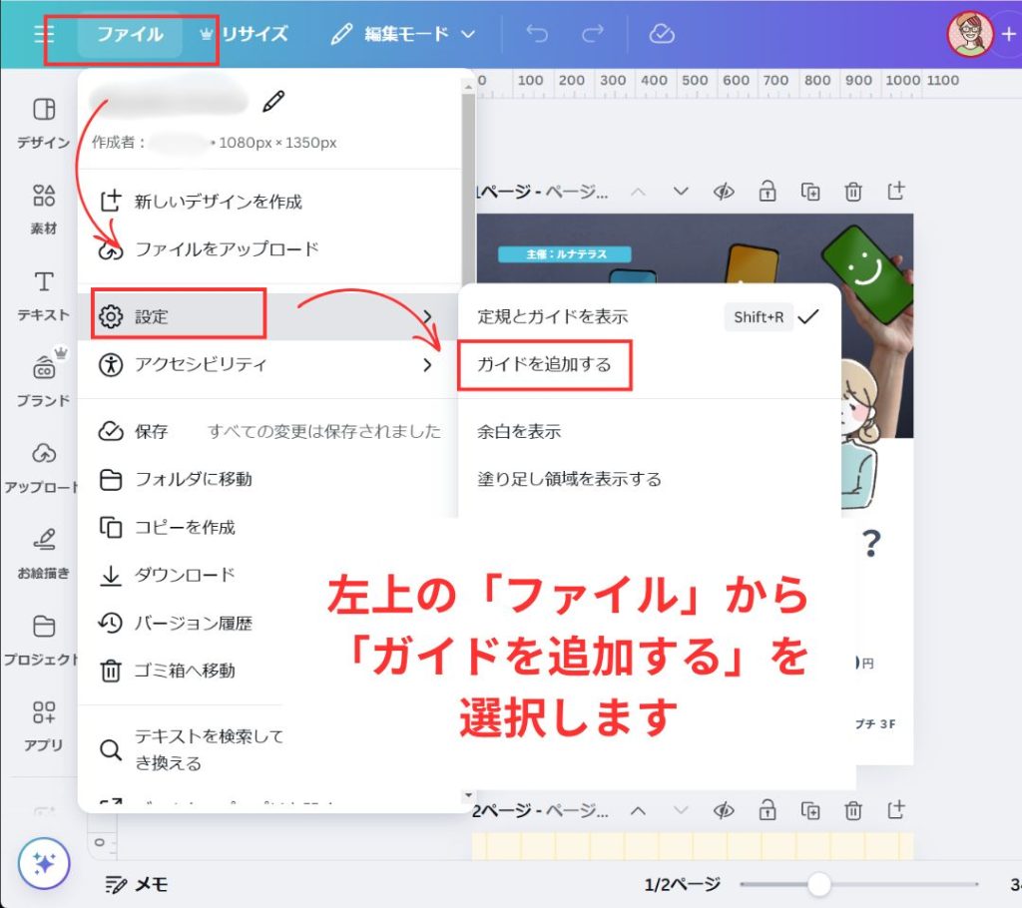Move page 1 down with chevron arrow
This screenshot has height=908, width=1022.
tap(681, 191)
